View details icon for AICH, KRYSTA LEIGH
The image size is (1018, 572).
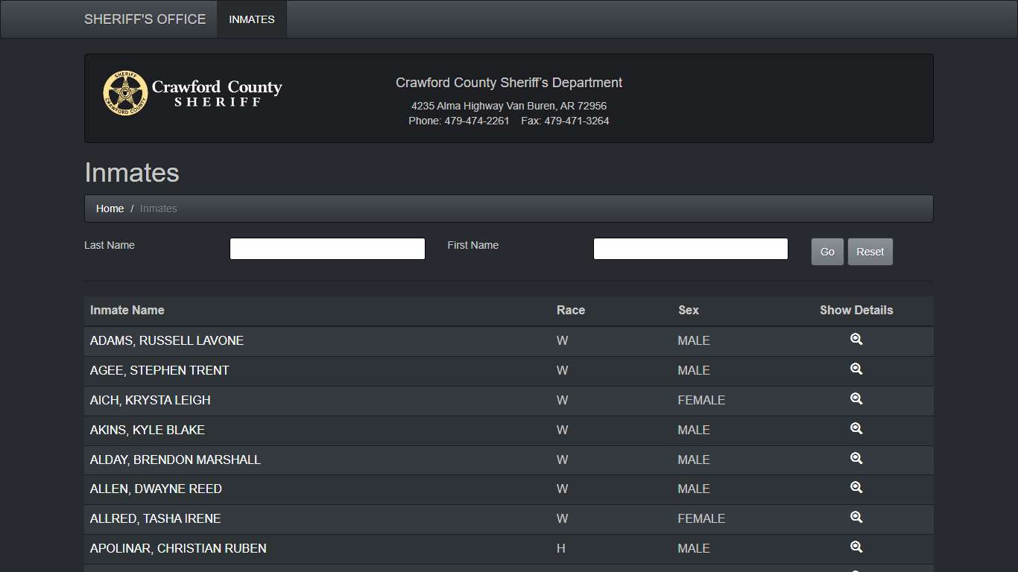pos(856,399)
